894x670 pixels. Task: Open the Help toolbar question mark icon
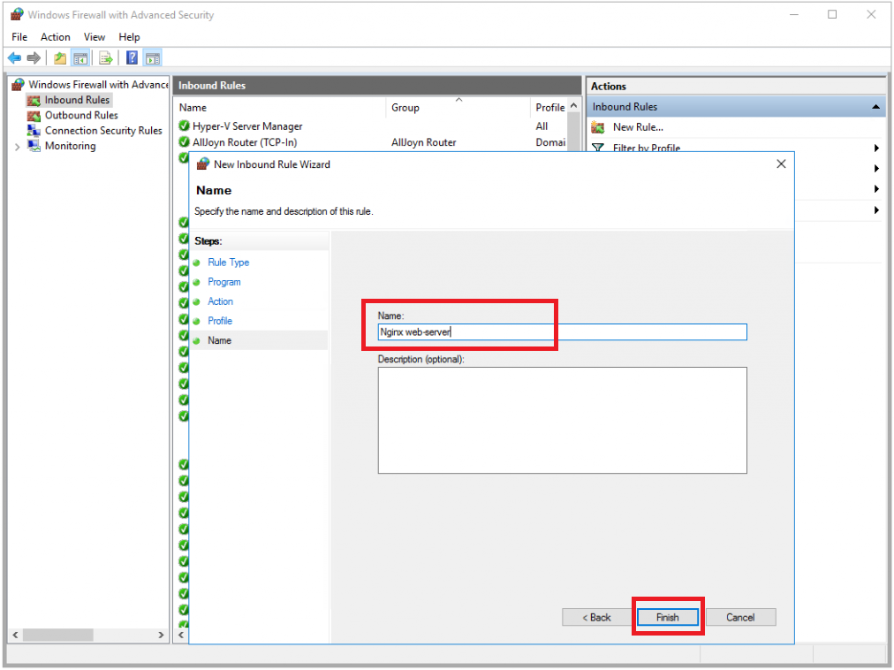[132, 57]
